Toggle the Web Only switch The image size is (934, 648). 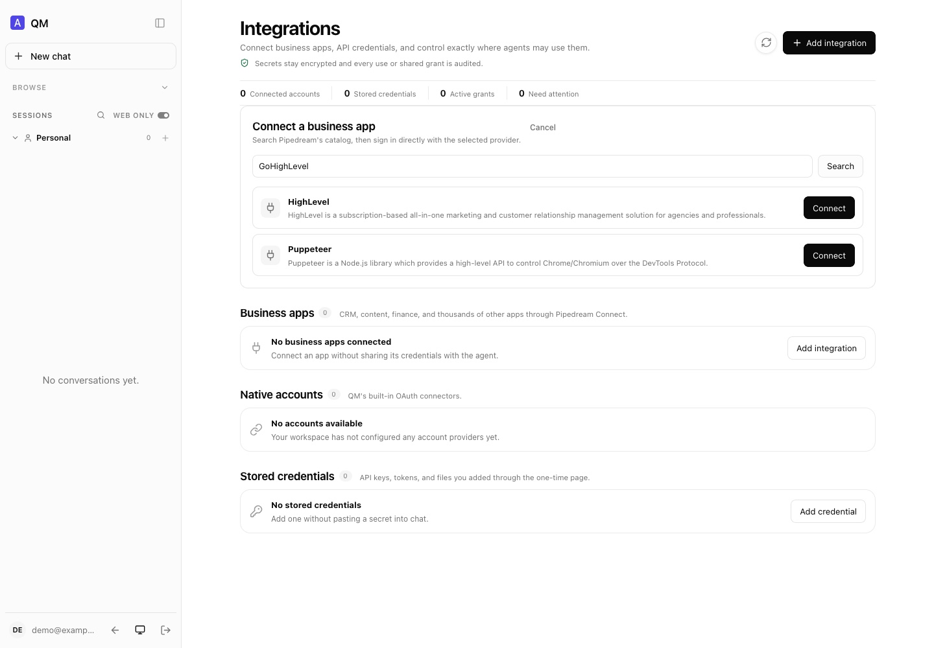tap(163, 115)
